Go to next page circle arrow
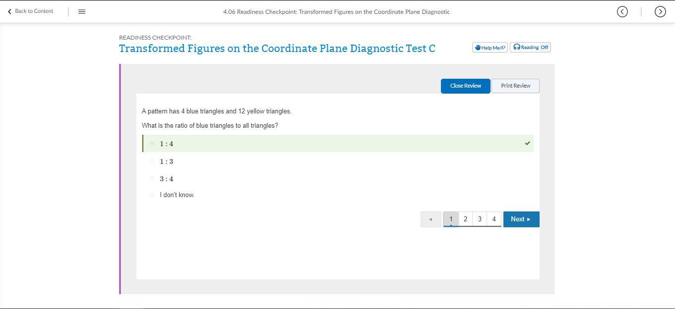This screenshot has height=309, width=675. point(660,11)
